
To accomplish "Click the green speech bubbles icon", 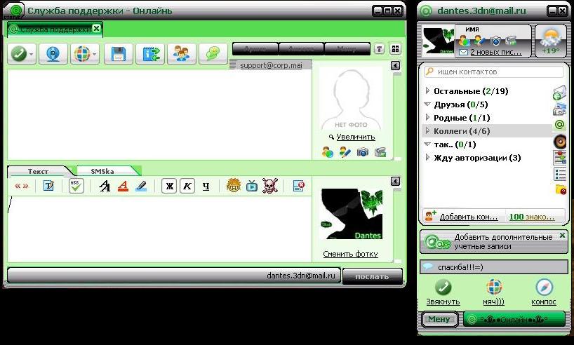I will (x=213, y=54).
